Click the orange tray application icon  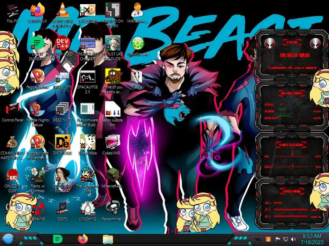coord(268,239)
